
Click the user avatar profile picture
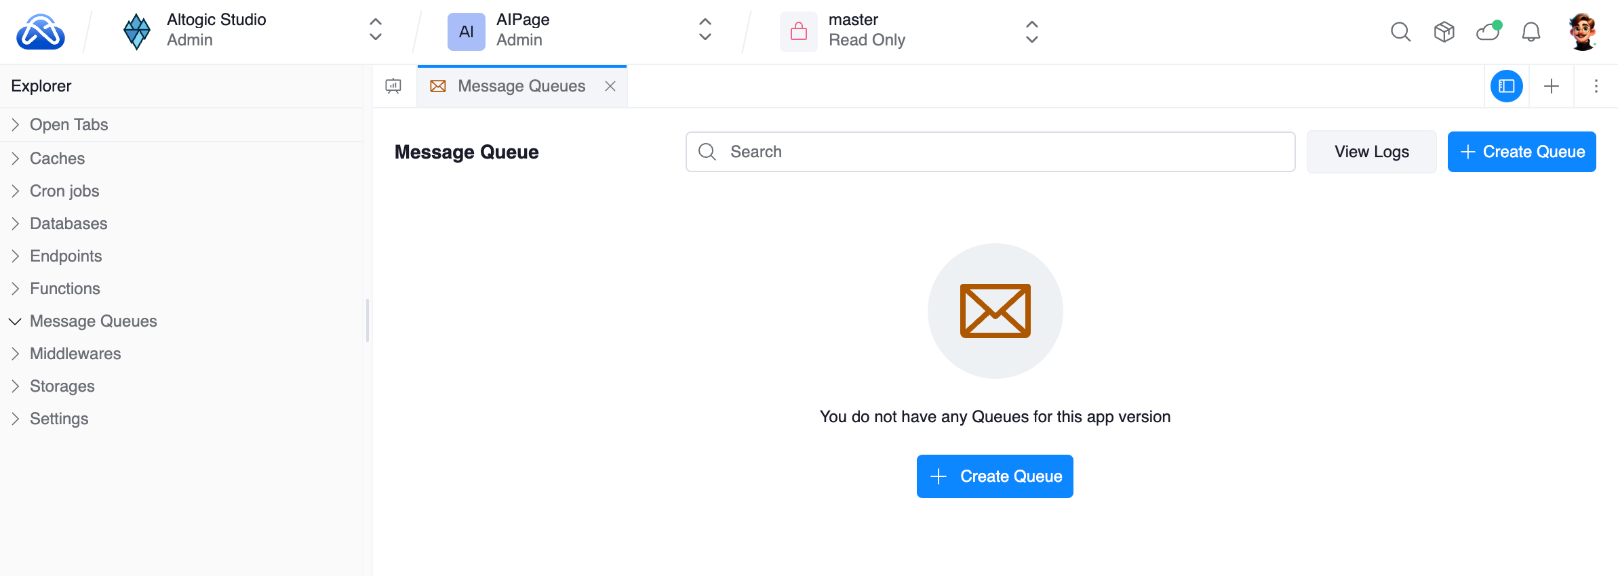pos(1583,32)
